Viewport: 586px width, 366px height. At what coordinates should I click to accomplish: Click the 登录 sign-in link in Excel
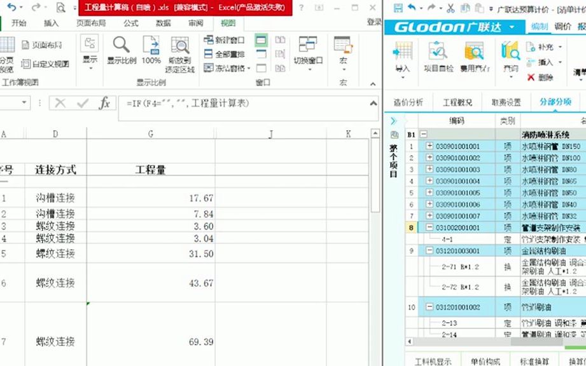pyautogui.click(x=374, y=22)
